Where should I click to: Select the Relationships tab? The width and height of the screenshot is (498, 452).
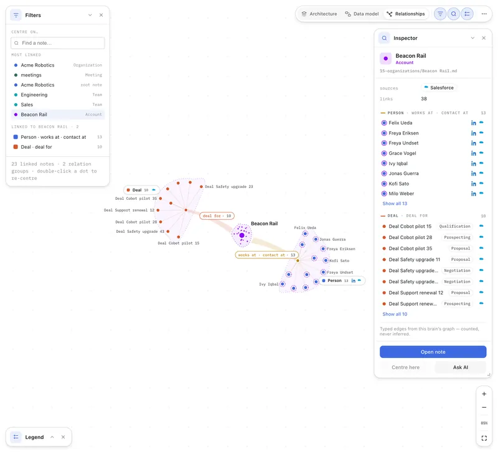[406, 14]
